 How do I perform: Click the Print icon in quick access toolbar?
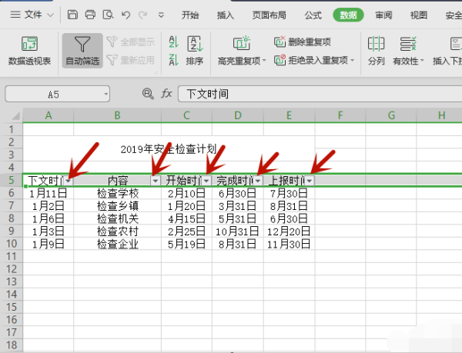(x=90, y=15)
